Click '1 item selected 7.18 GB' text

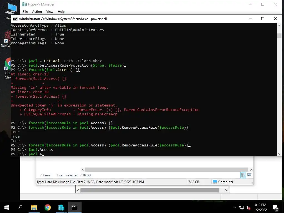pos(73,175)
